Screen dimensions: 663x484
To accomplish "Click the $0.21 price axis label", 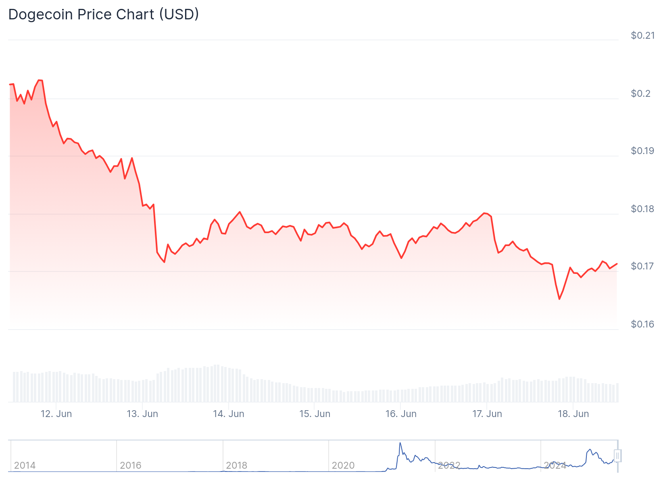I will [643, 35].
